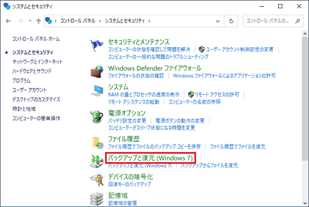The height and width of the screenshot is (207, 309).
Task: Click 電源ボタンの動作の変更 link
Action: tap(180, 121)
